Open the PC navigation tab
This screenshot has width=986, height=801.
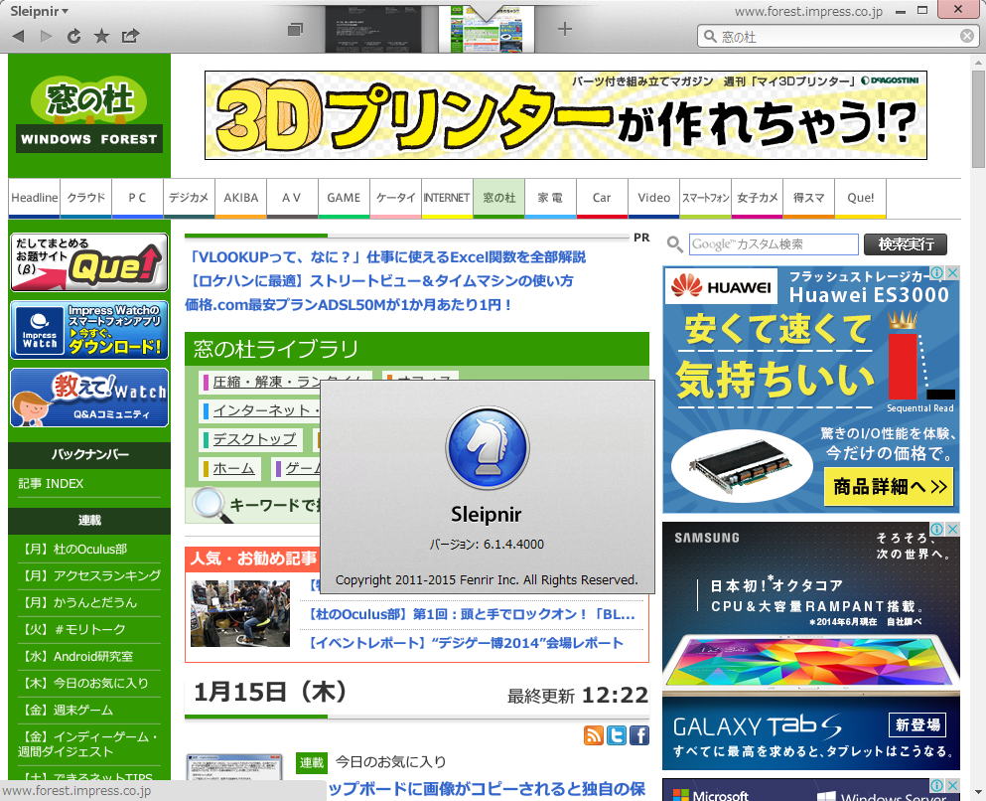coord(138,198)
